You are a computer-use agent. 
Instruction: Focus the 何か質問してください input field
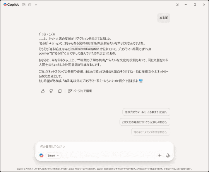[104, 147]
